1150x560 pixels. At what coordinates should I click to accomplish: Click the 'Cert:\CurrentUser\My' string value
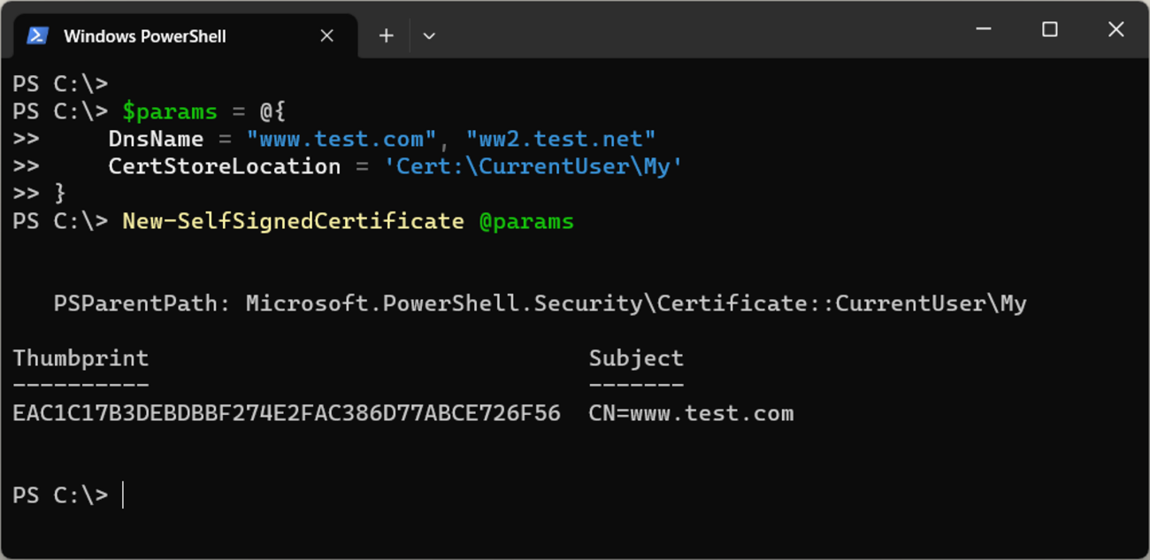(x=533, y=166)
